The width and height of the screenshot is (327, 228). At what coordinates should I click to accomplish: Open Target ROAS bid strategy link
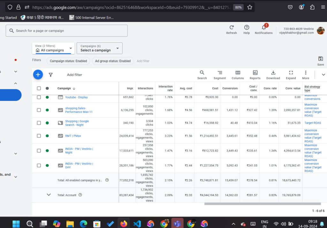click(x=313, y=123)
